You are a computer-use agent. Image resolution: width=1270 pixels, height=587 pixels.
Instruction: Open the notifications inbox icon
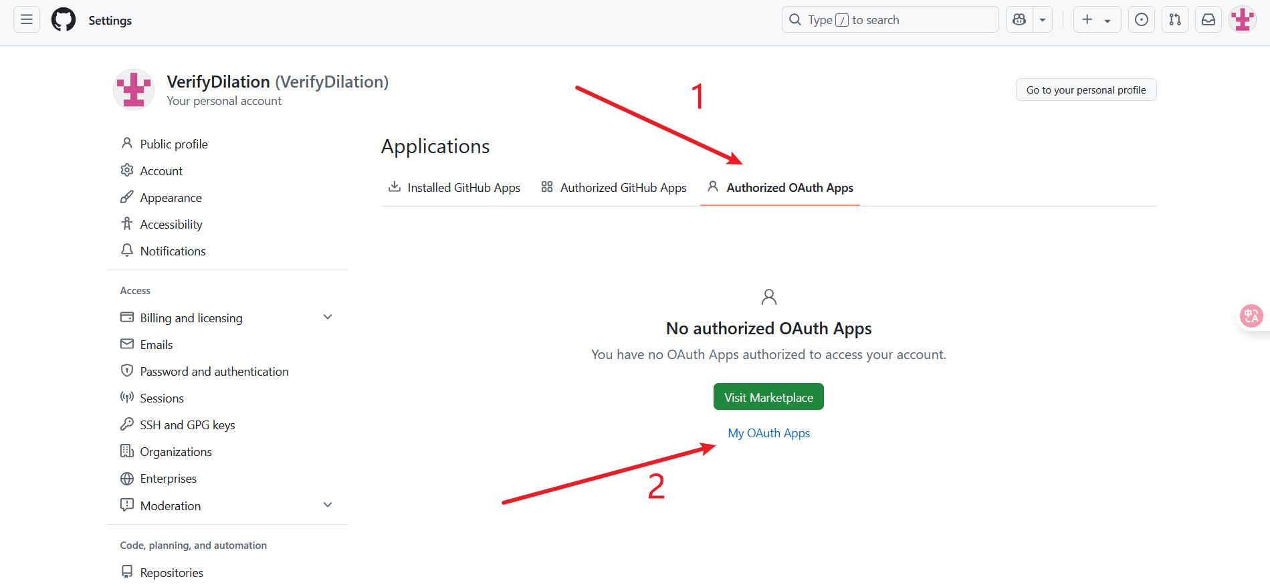pyautogui.click(x=1208, y=20)
